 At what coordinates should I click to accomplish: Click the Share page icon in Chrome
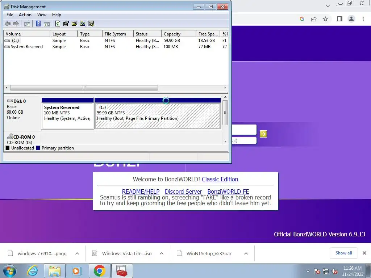pos(314,19)
